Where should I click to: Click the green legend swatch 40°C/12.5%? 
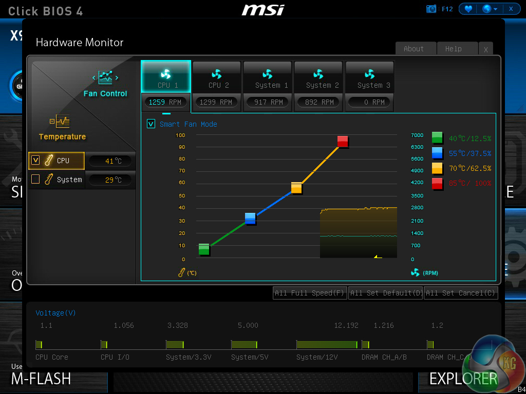point(437,137)
